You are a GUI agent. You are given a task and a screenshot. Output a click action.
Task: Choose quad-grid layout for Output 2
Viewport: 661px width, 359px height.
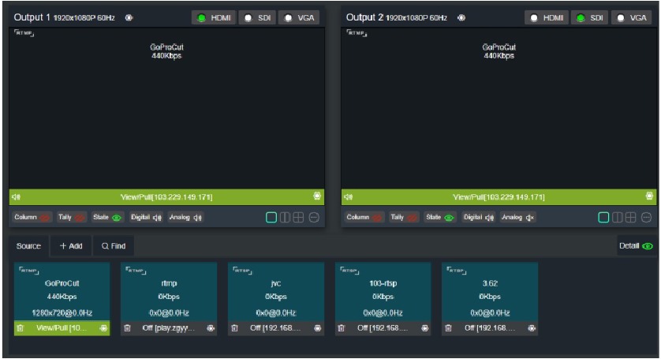pos(633,218)
